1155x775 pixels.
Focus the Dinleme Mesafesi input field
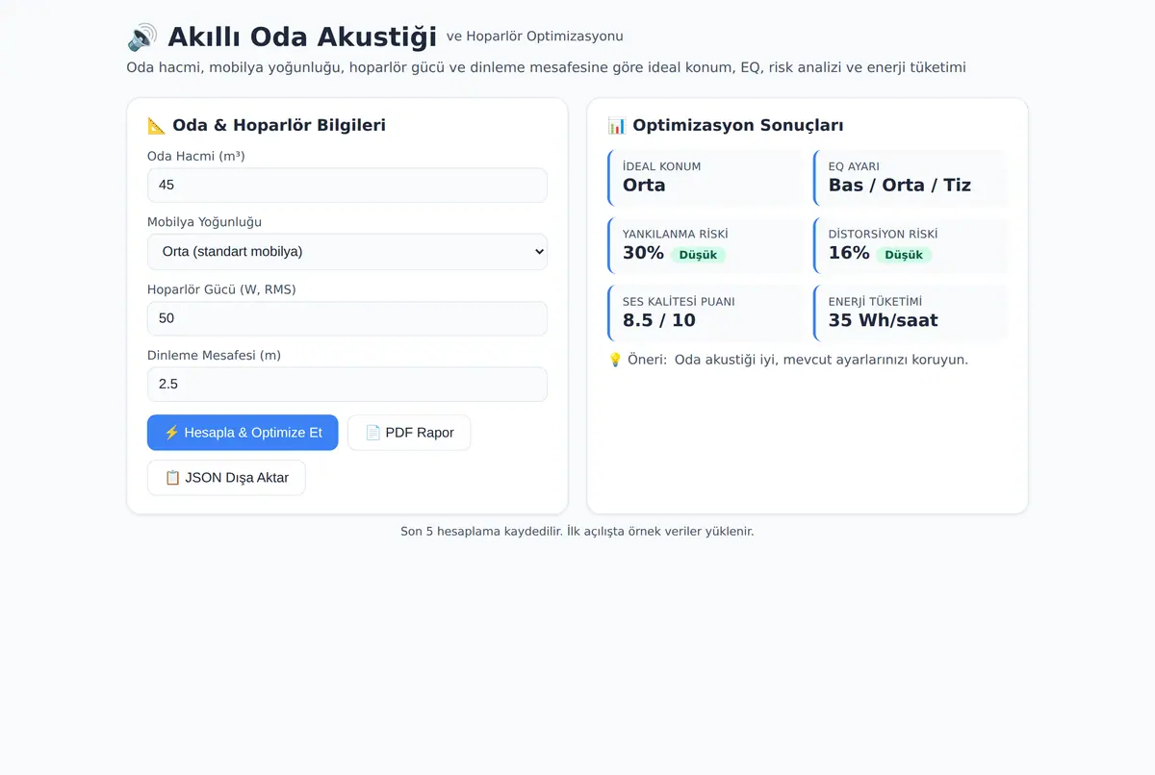coord(347,384)
